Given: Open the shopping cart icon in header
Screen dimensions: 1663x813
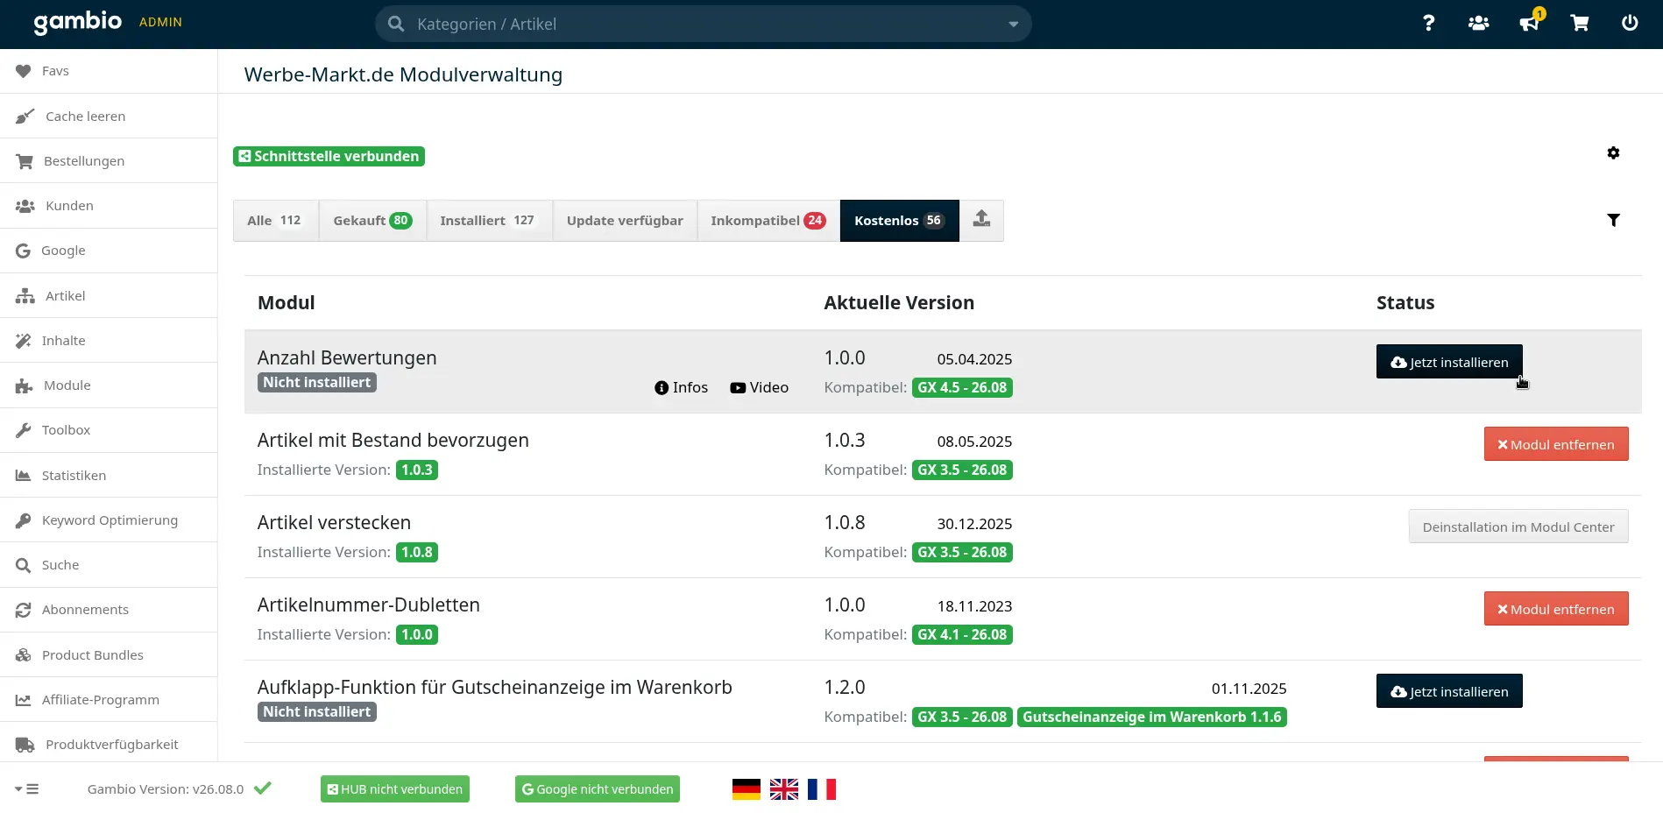Looking at the screenshot, I should 1580,24.
